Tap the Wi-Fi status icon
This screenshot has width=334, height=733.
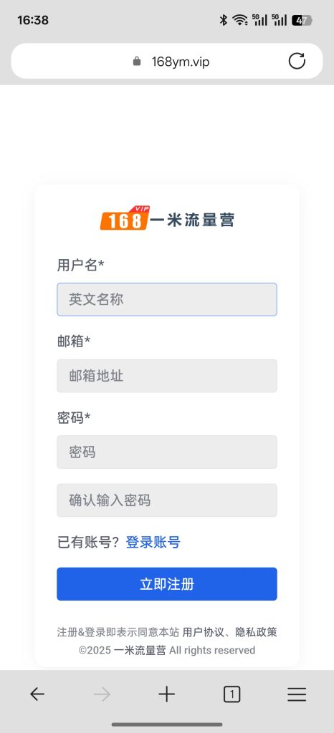pos(240,20)
